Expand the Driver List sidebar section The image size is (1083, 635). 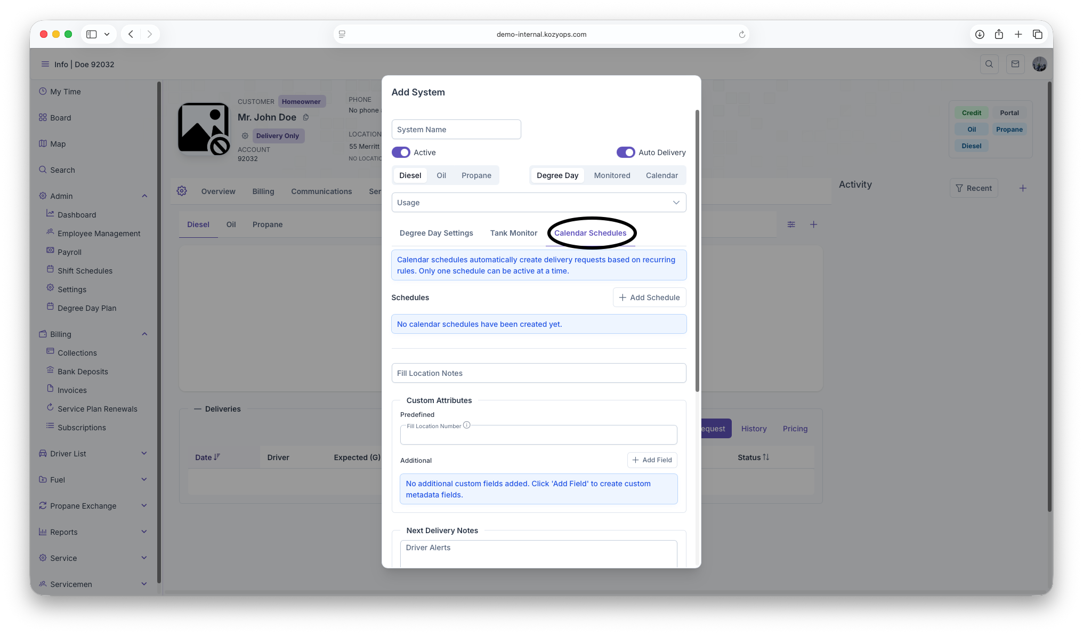pyautogui.click(x=144, y=454)
